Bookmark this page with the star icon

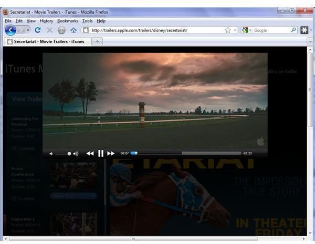coord(228,30)
